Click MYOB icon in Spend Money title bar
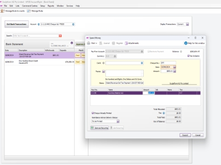 [x=87, y=38]
